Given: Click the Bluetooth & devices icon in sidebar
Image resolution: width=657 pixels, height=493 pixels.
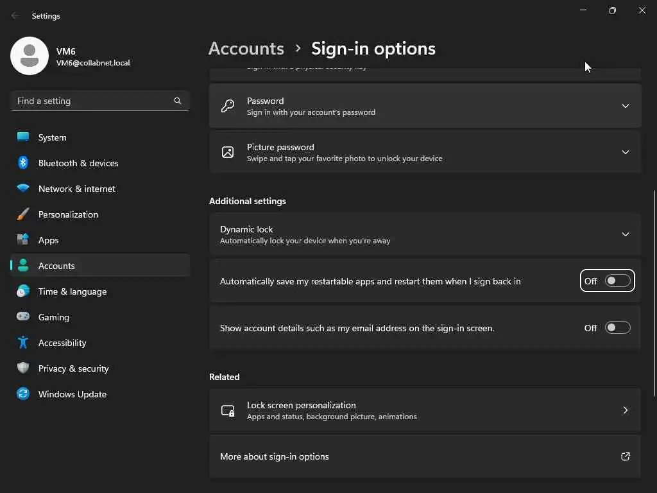Looking at the screenshot, I should 23,163.
